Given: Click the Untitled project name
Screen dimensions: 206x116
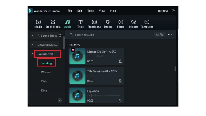Looking at the screenshot, I should [163, 11].
